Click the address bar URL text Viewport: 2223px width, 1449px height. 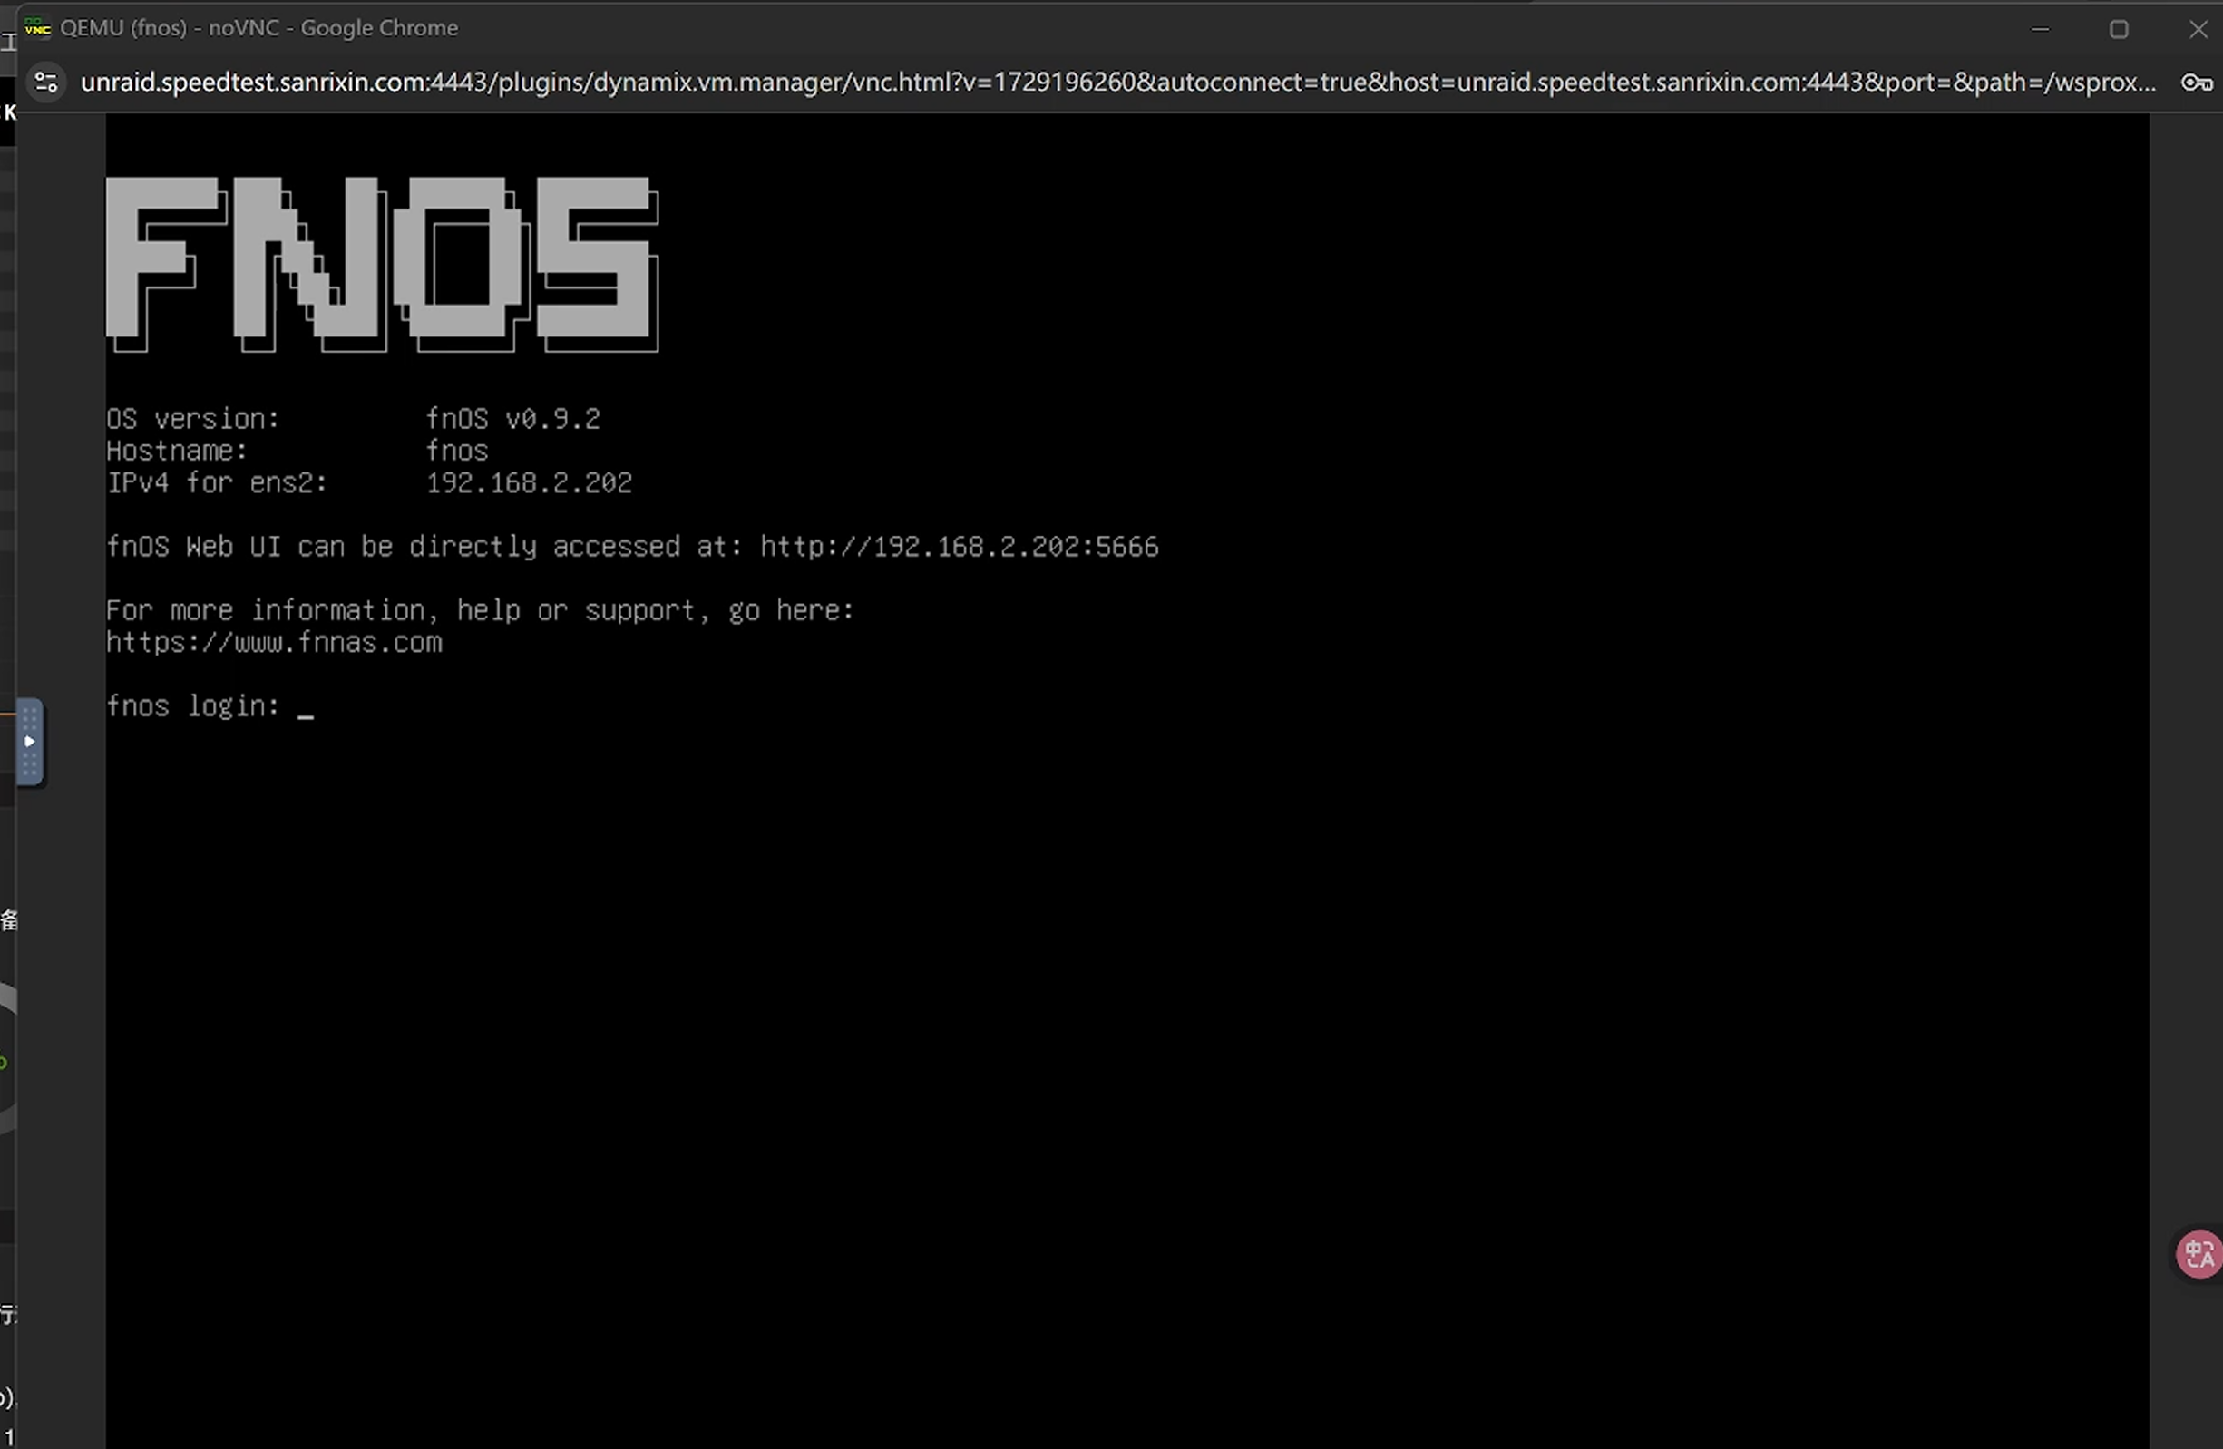[1118, 83]
